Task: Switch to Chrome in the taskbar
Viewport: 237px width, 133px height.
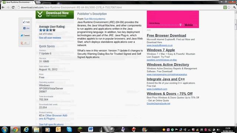Action: coord(15,130)
